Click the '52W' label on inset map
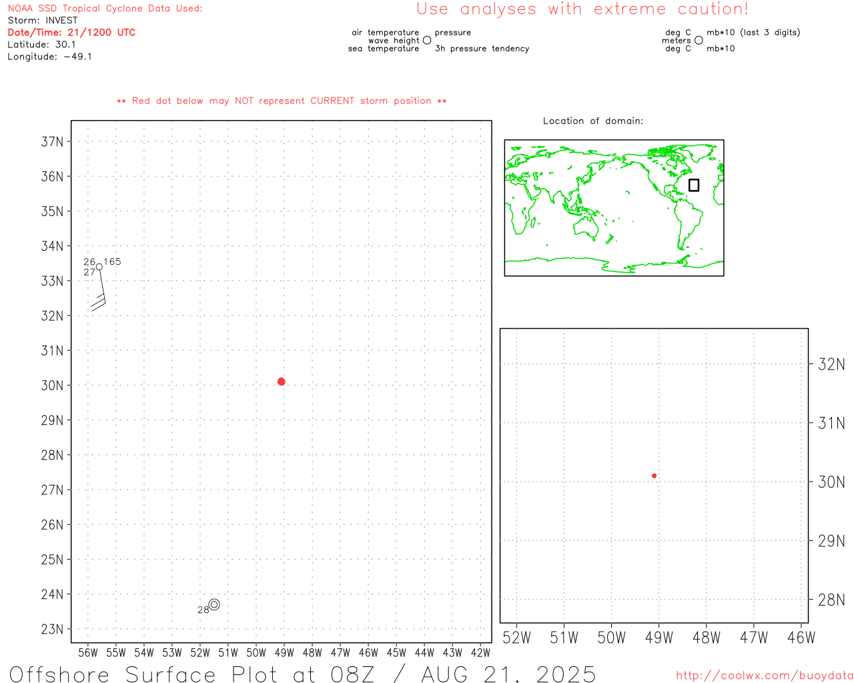Viewport: 854px width, 683px height. coord(516,638)
